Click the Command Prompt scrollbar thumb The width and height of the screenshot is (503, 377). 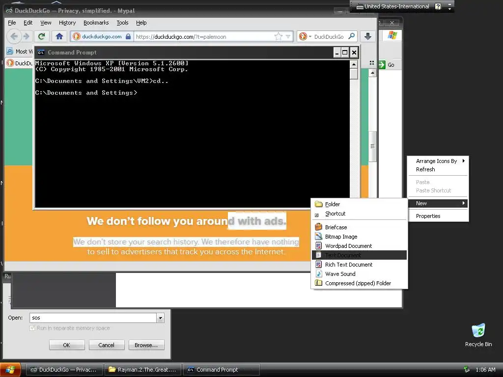point(354,74)
